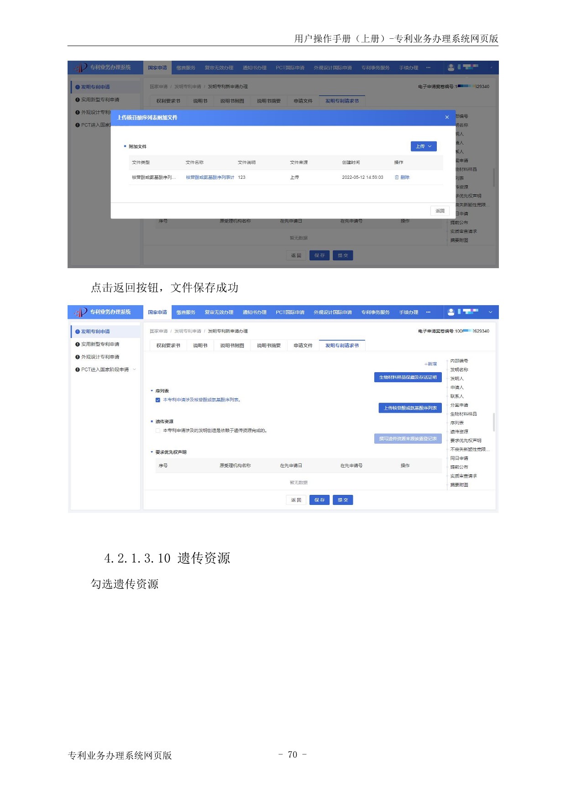This screenshot has height=800, width=566.
Task: Open the 核苷酸或氨基酸序列表计 file link
Action: pyautogui.click(x=210, y=177)
